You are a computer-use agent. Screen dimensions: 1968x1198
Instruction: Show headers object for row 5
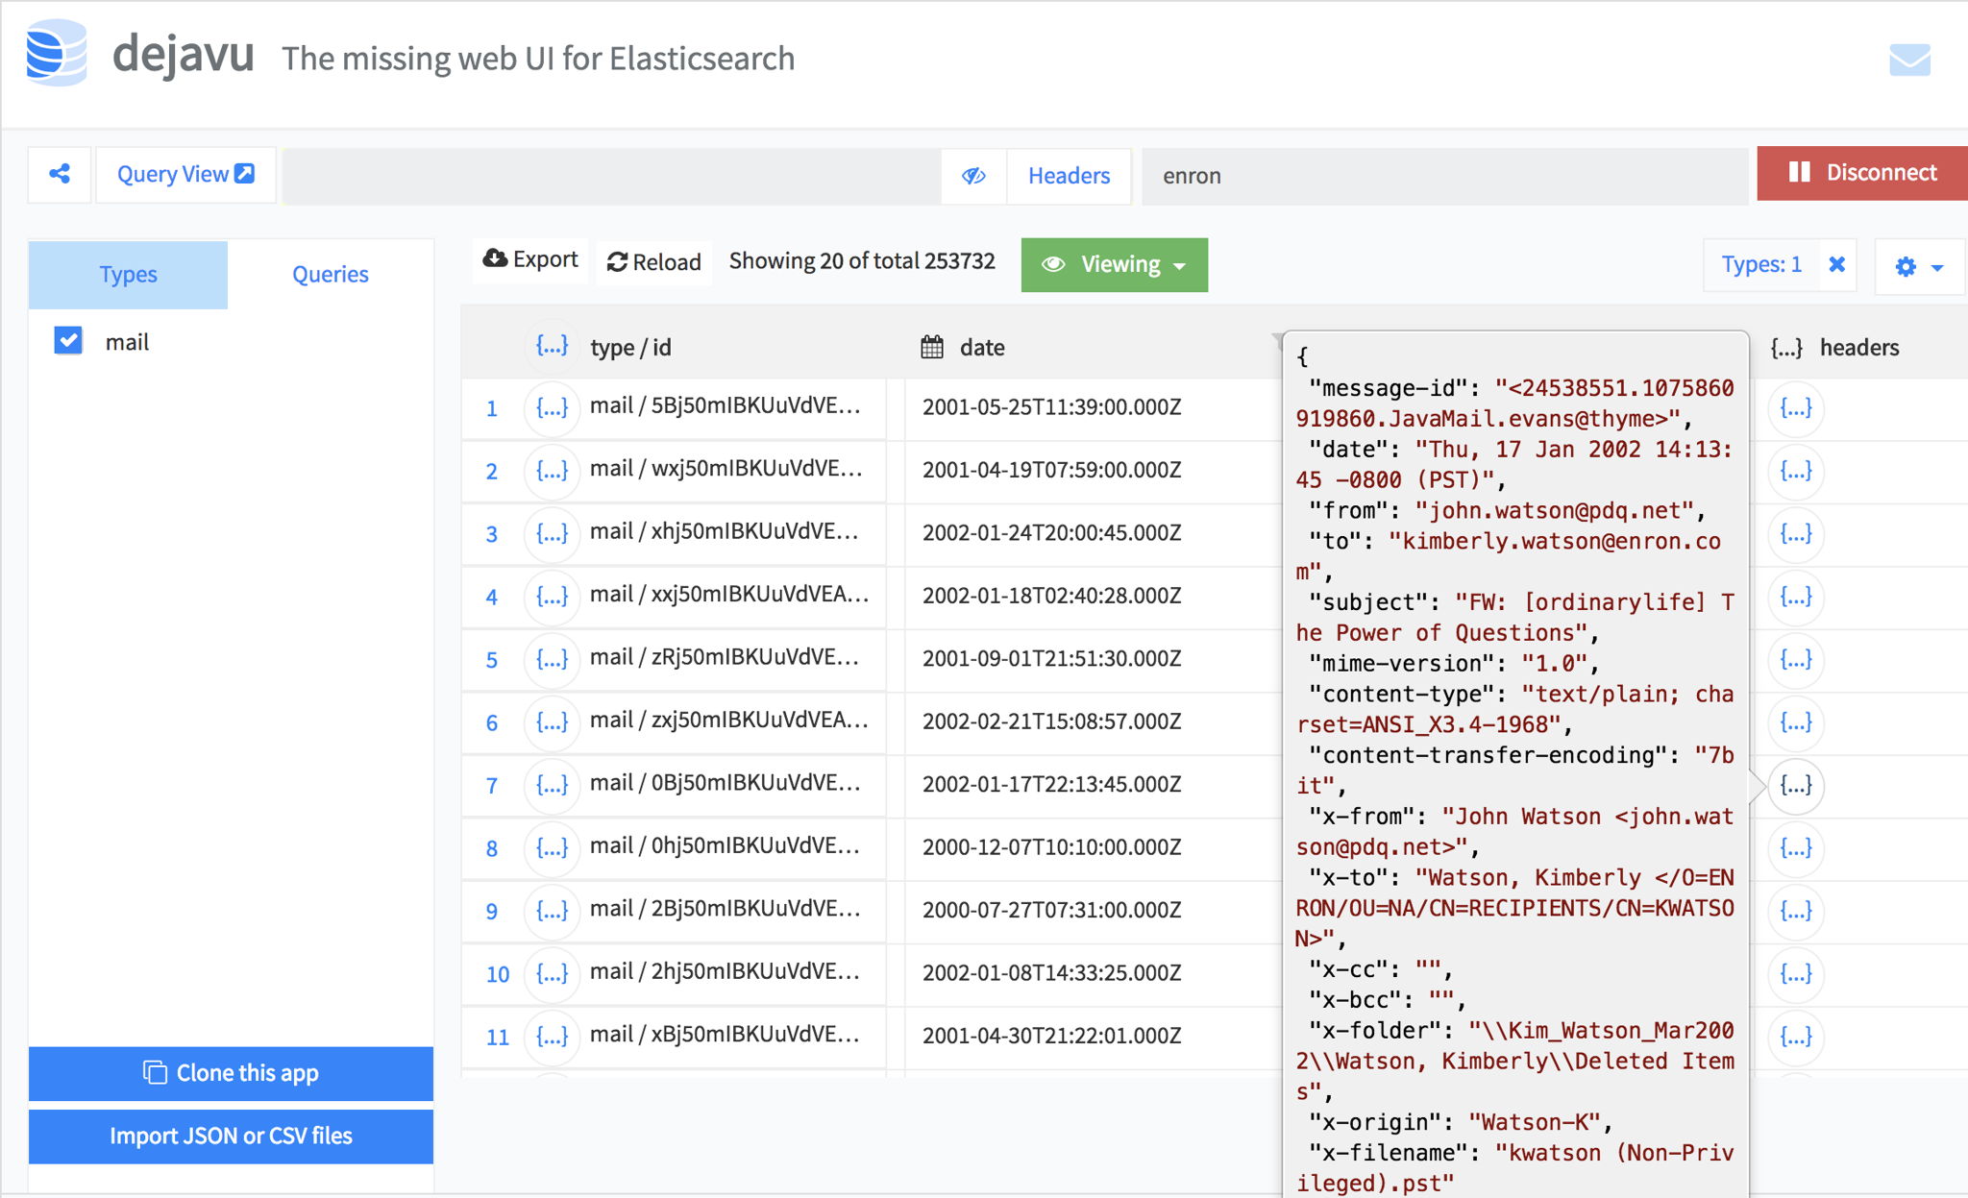click(x=1796, y=660)
